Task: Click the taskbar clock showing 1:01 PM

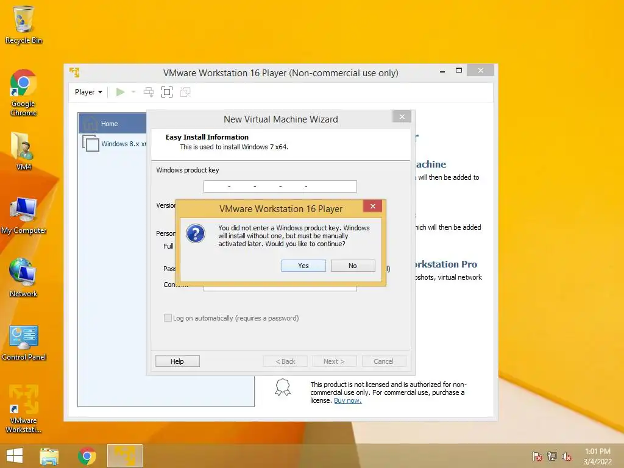Action: point(597,456)
